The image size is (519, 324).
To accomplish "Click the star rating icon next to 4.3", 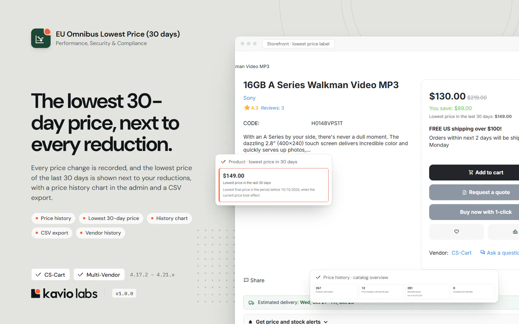I will (x=247, y=108).
